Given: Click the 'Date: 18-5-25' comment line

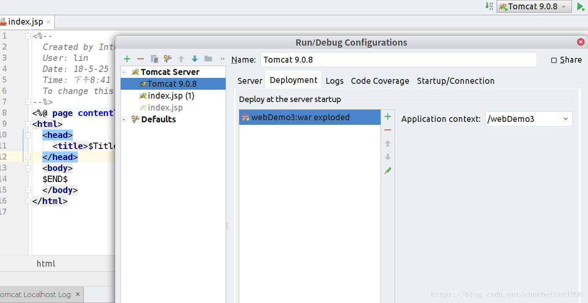Looking at the screenshot, I should [76, 69].
